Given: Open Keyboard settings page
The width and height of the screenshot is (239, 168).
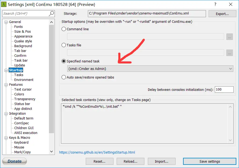Looking at the screenshot, I should click(21, 143).
